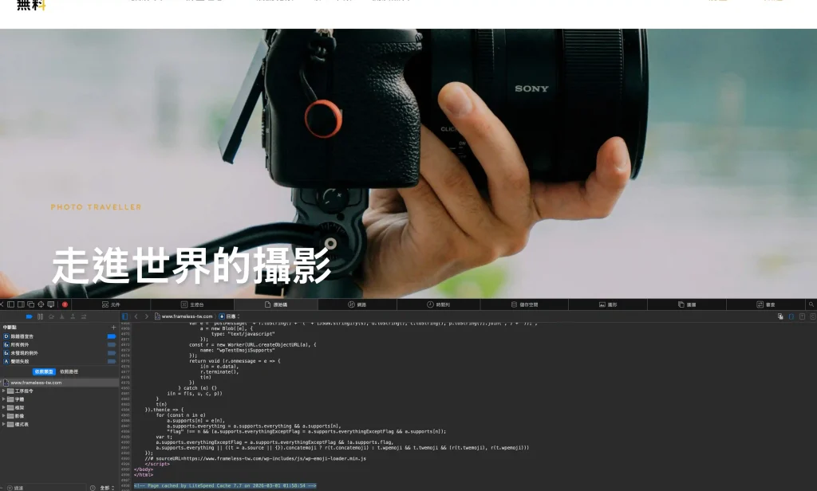The width and height of the screenshot is (817, 491).
Task: Toggle the 除錯器宣告 breakpoint switch
Action: tap(112, 335)
